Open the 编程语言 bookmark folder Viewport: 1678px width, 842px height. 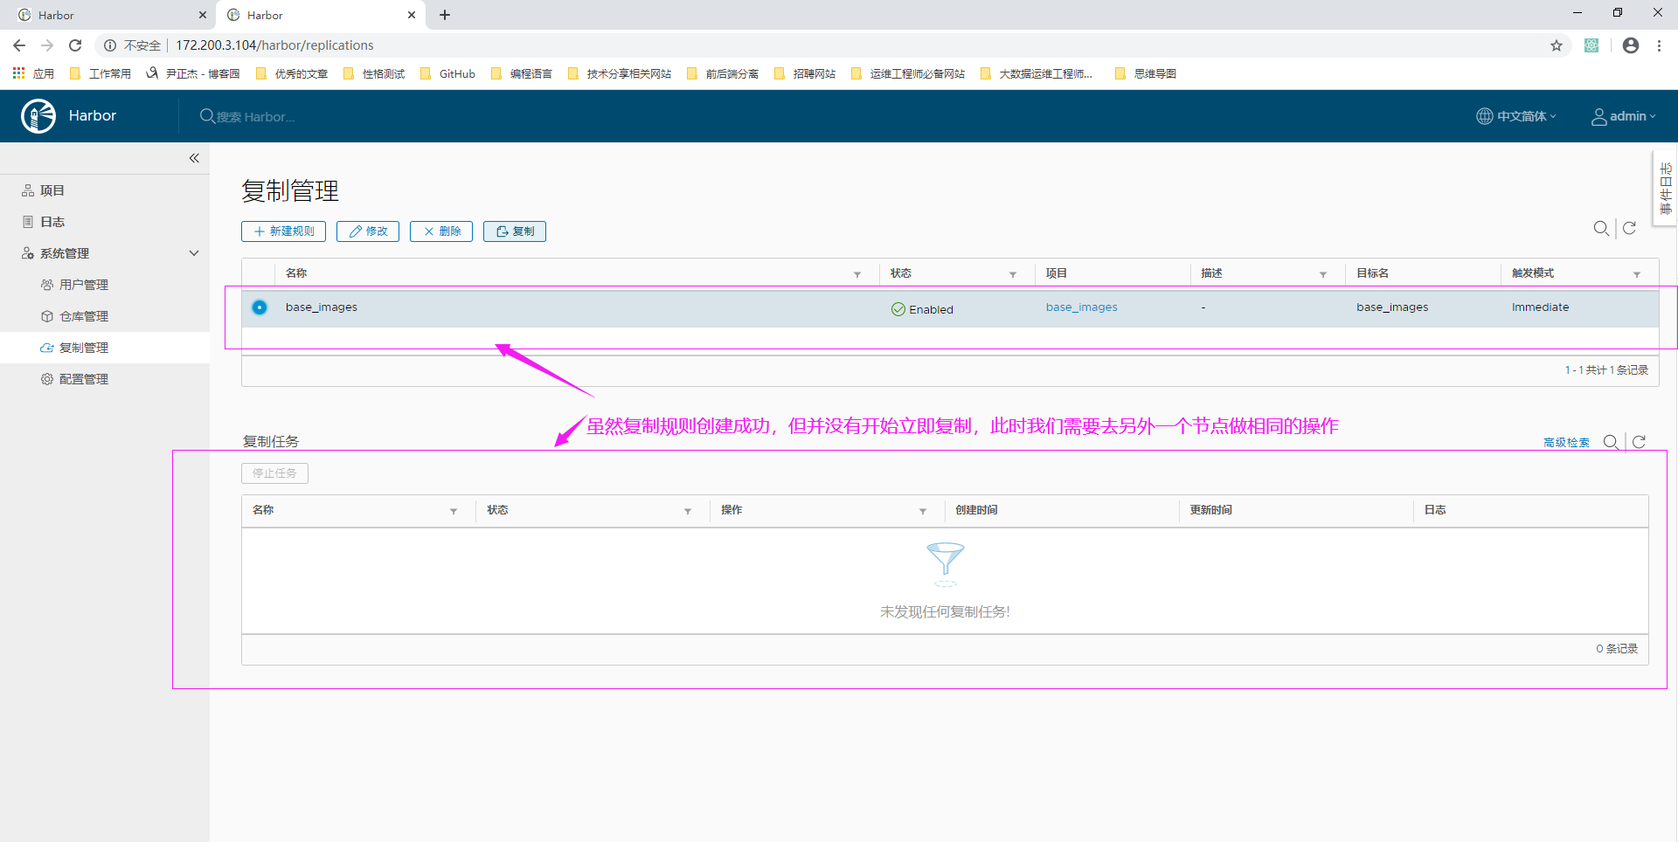(x=522, y=73)
